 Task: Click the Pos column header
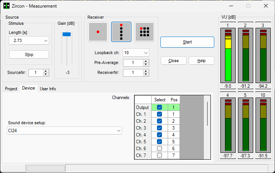click(174, 100)
